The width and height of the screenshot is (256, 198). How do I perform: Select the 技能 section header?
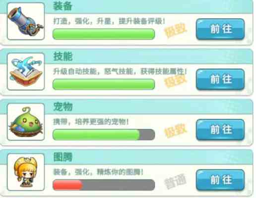coord(63,56)
